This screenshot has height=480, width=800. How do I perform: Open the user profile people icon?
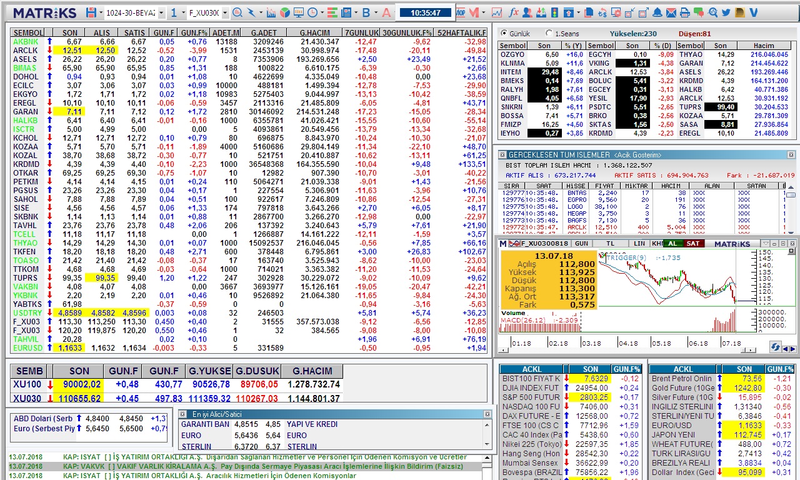coord(527,12)
